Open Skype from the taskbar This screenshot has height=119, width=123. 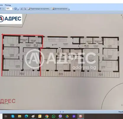tap(13, 116)
